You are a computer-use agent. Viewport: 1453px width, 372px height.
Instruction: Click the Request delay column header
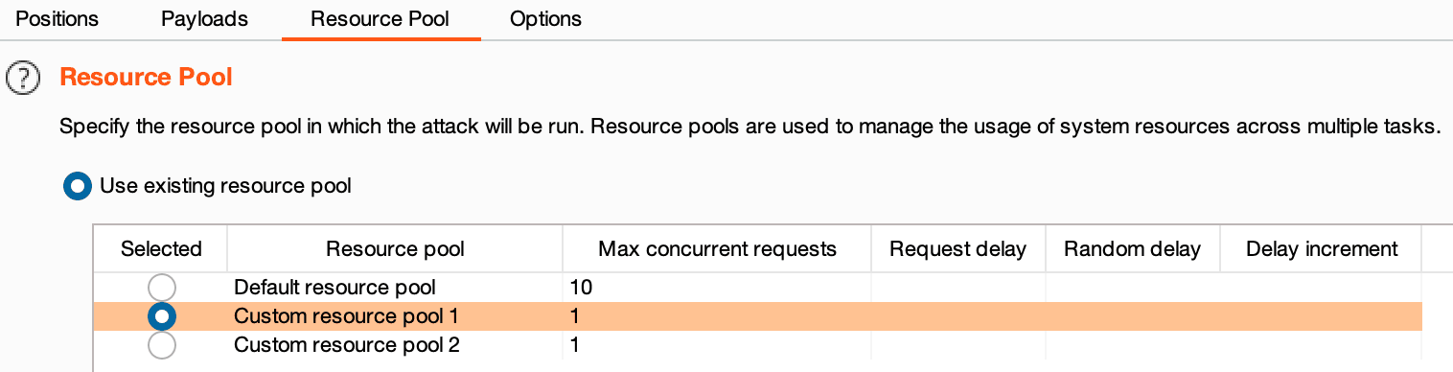click(957, 249)
